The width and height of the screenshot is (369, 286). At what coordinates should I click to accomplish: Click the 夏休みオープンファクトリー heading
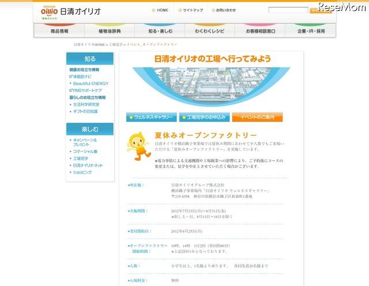tap(206, 135)
